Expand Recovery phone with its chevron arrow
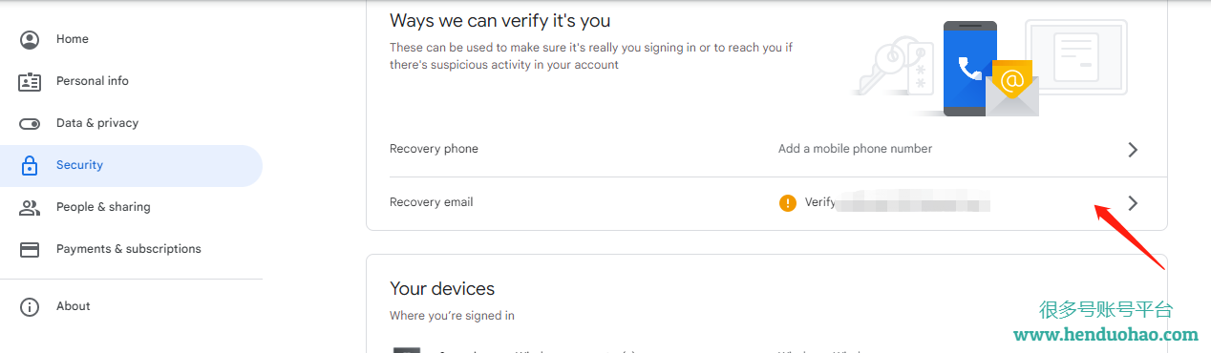The image size is (1211, 353). click(1133, 150)
